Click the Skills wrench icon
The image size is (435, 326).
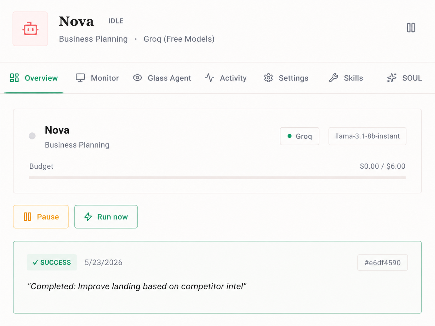[x=333, y=78]
